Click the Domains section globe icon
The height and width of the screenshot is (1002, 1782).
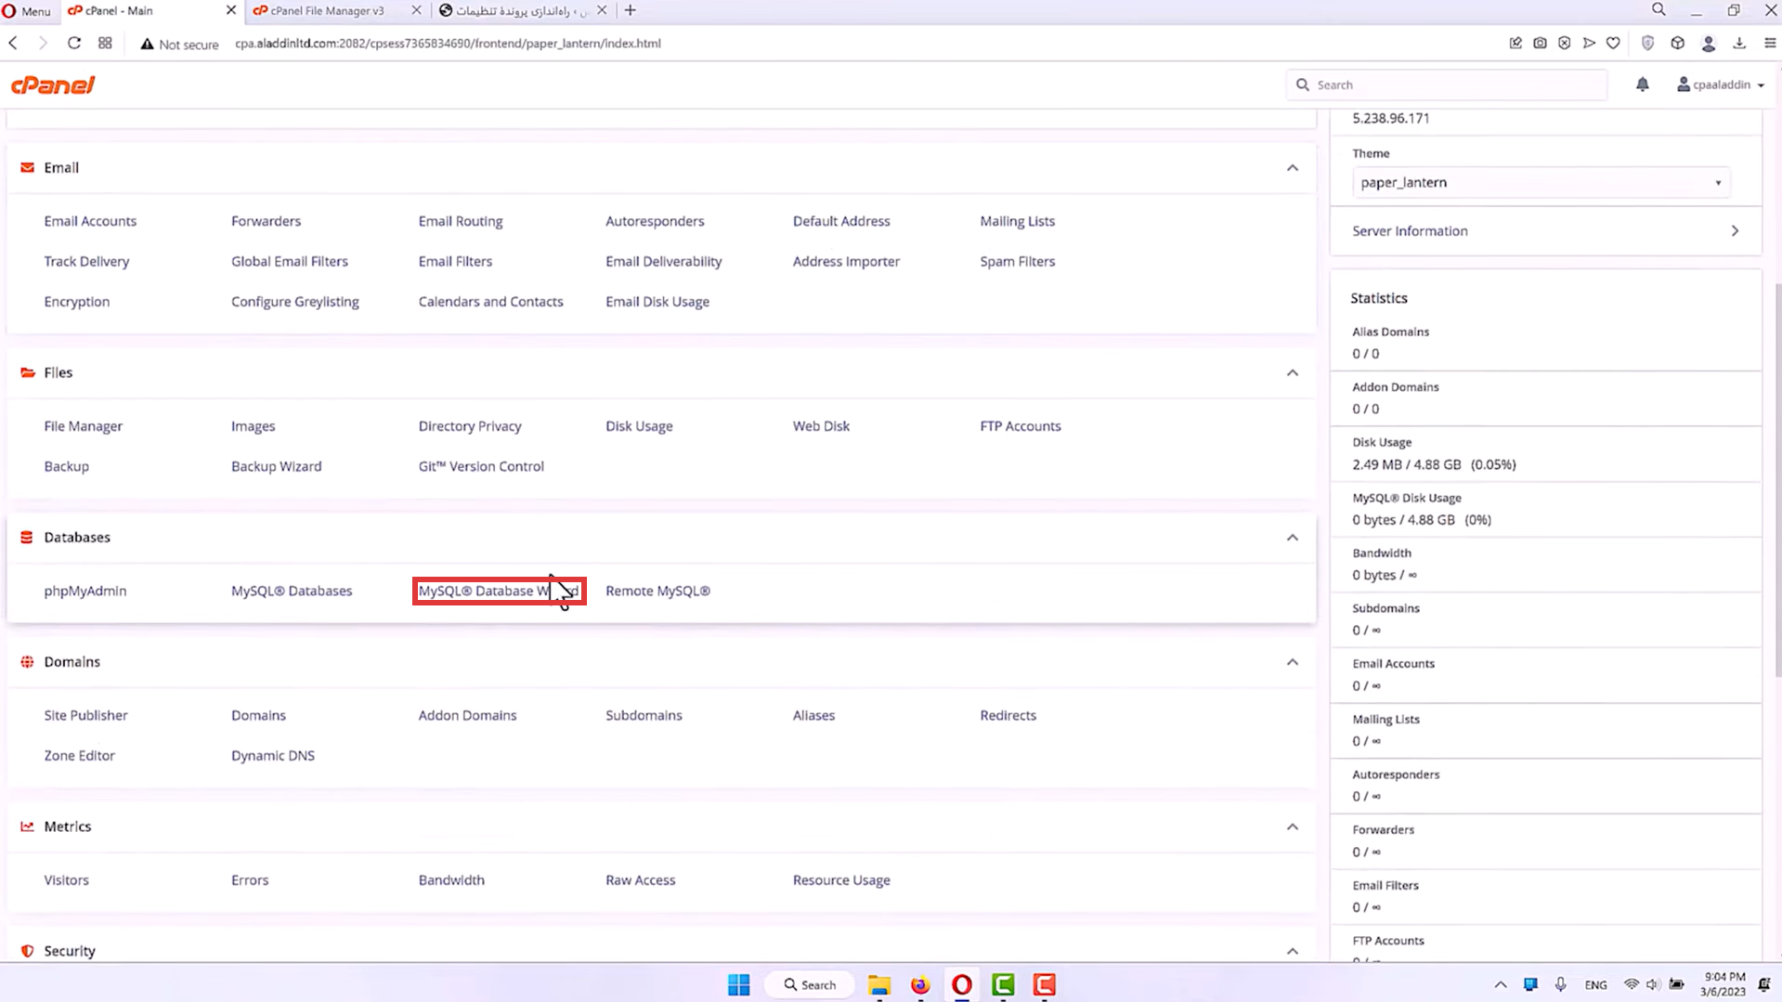(27, 662)
